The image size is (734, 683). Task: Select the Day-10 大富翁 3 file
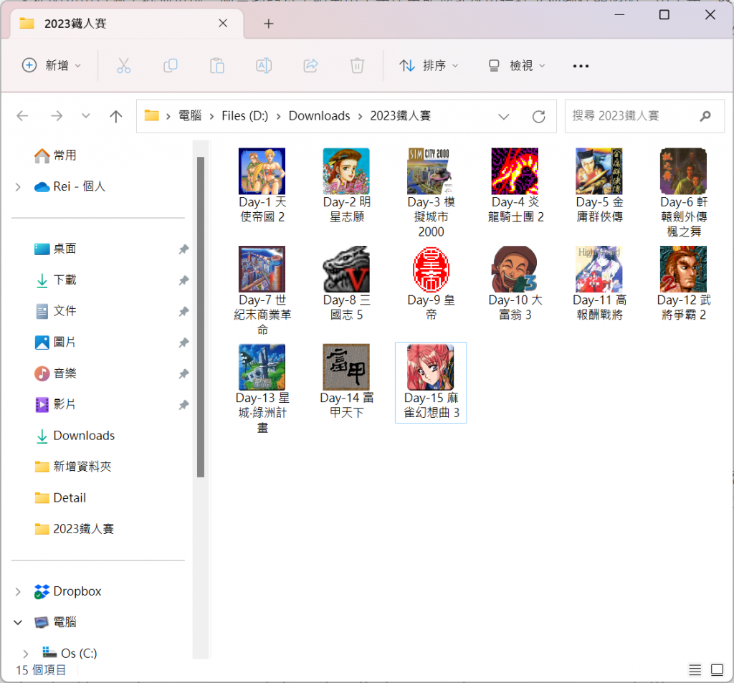515,284
